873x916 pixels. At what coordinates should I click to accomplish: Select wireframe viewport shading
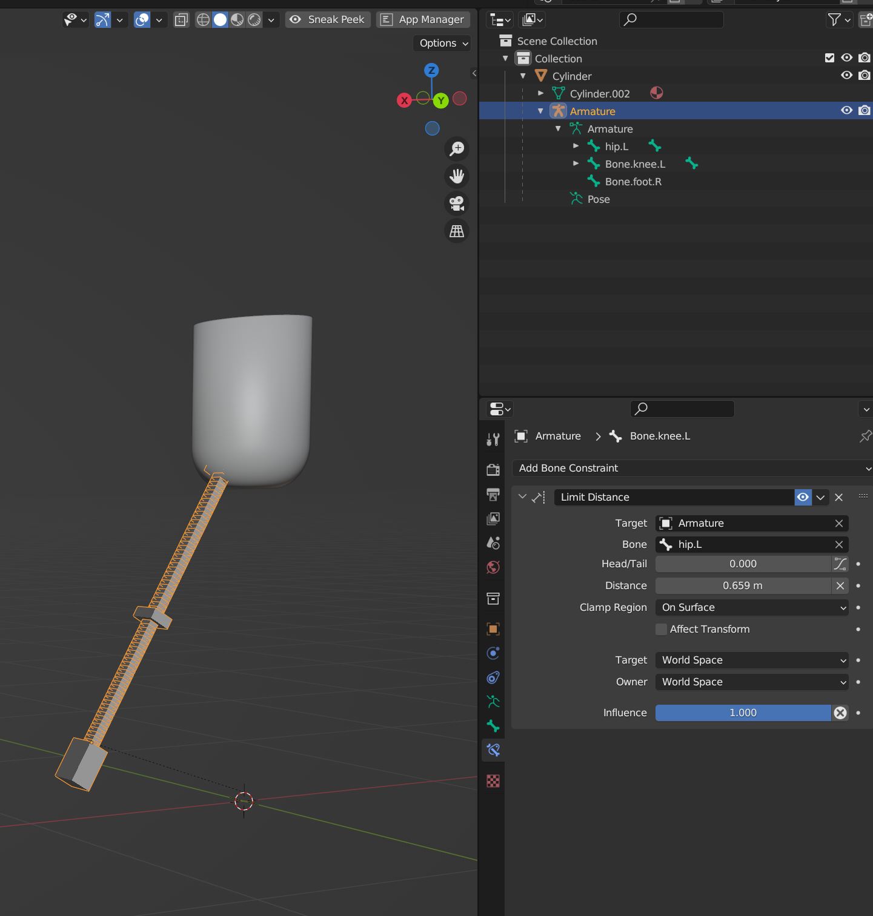pos(204,19)
